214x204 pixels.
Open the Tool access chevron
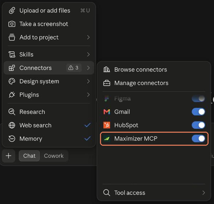pyautogui.click(x=204, y=193)
